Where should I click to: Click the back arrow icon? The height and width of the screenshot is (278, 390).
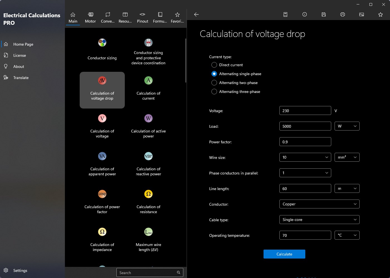[196, 14]
